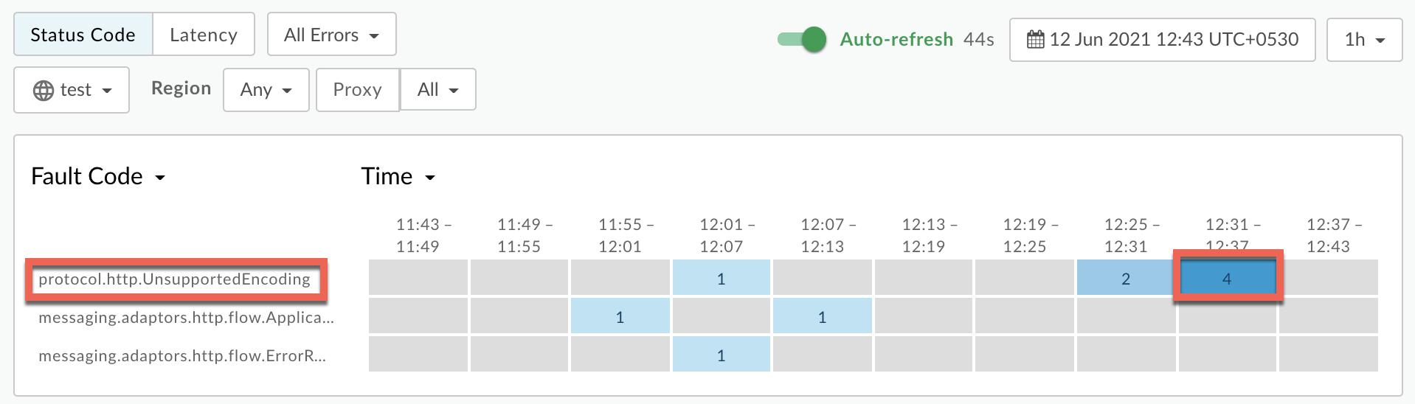Image resolution: width=1415 pixels, height=404 pixels.
Task: Open the All Errors dropdown
Action: tap(331, 35)
